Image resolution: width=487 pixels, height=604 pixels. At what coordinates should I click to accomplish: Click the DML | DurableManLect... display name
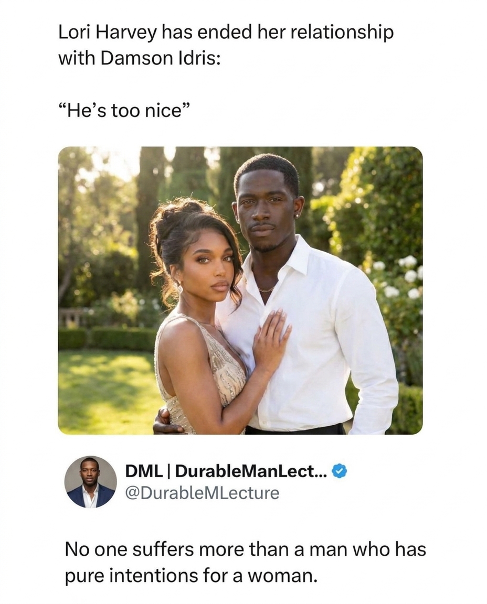(x=226, y=472)
